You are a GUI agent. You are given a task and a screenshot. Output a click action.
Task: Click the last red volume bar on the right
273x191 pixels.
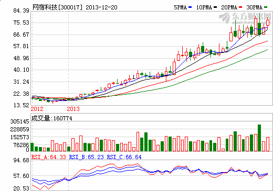coord(268,144)
